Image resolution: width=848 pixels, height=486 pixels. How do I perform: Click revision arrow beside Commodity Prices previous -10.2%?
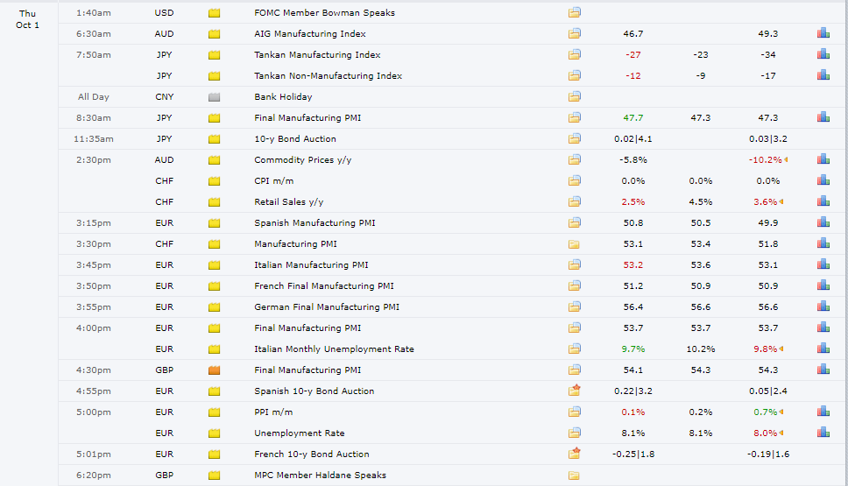[x=786, y=159]
